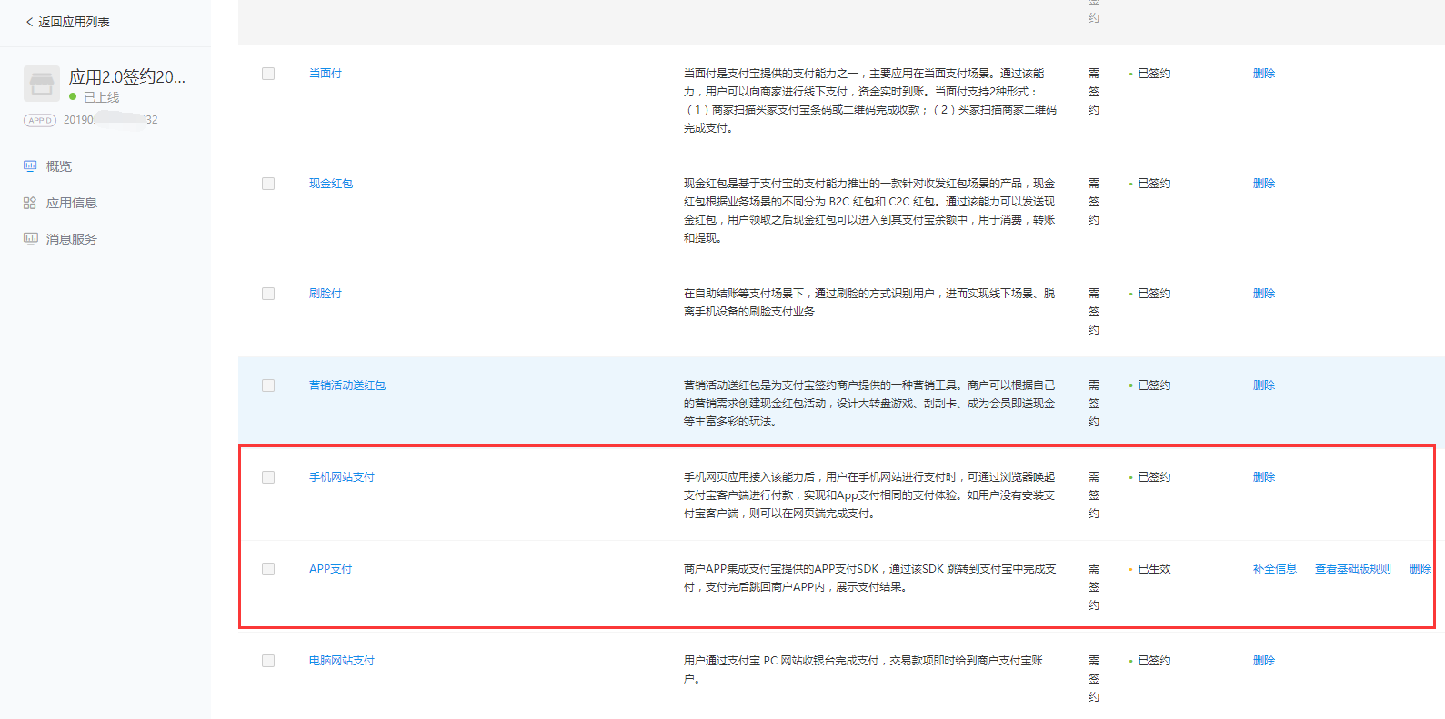Delete the 当面付 feature

1264,74
